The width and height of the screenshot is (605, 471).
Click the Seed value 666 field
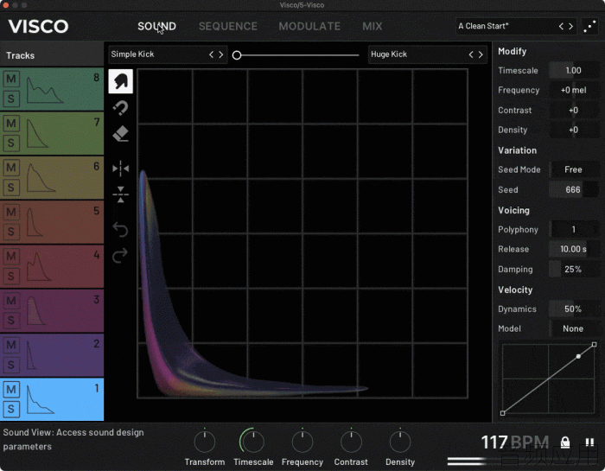574,190
